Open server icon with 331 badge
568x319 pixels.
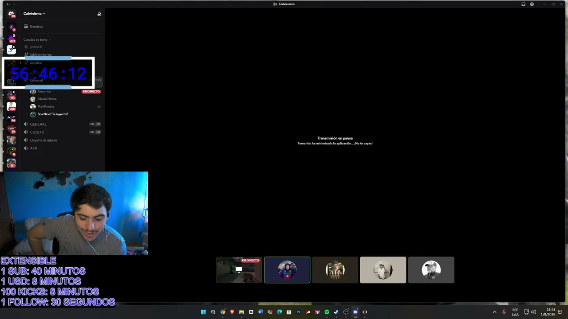pyautogui.click(x=12, y=39)
